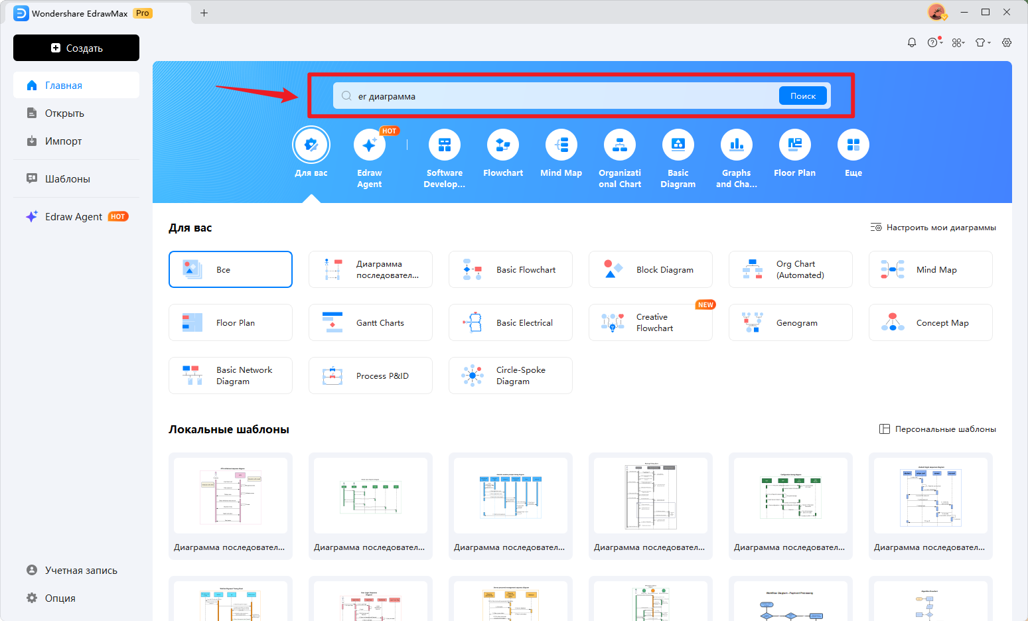Open the Mind Map category icon
Viewport: 1028px width, 621px height.
[561, 145]
